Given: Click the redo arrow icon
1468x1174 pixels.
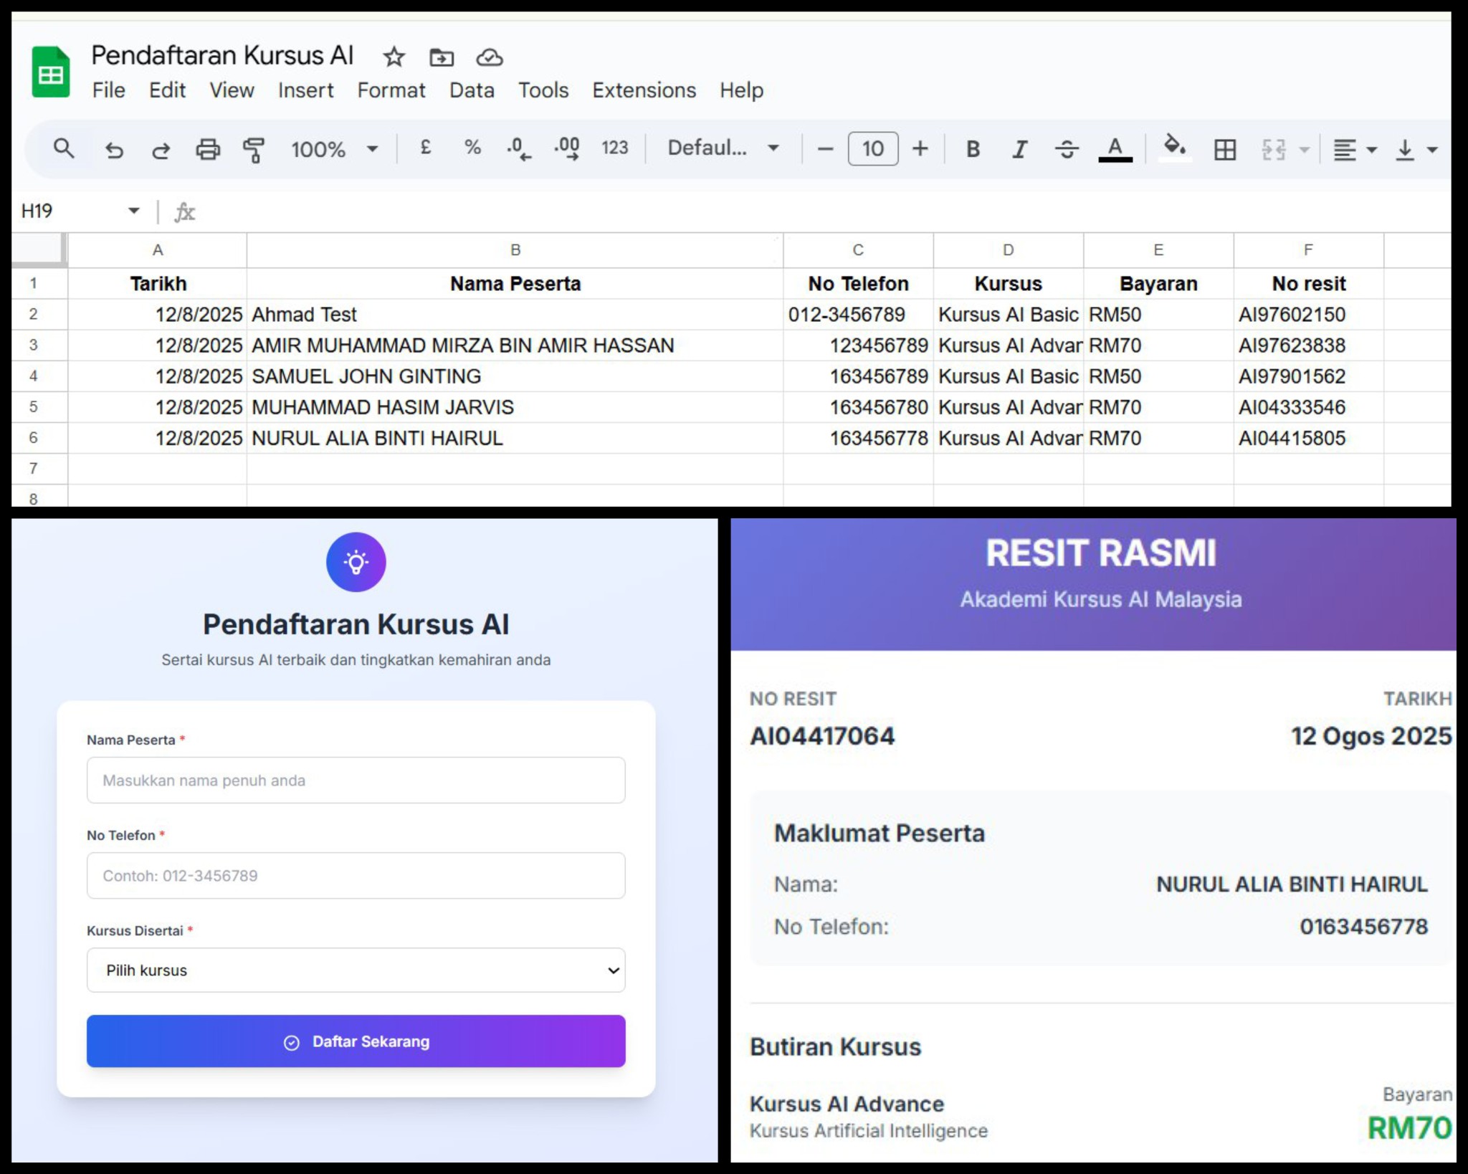Looking at the screenshot, I should (x=161, y=150).
